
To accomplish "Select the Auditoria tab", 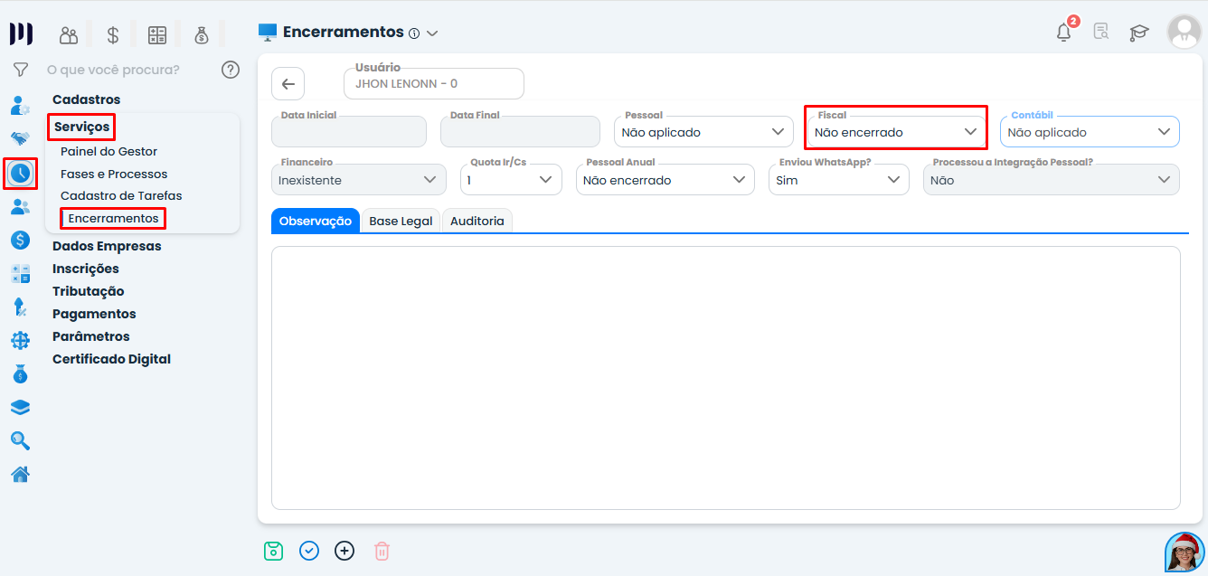I will pos(477,220).
